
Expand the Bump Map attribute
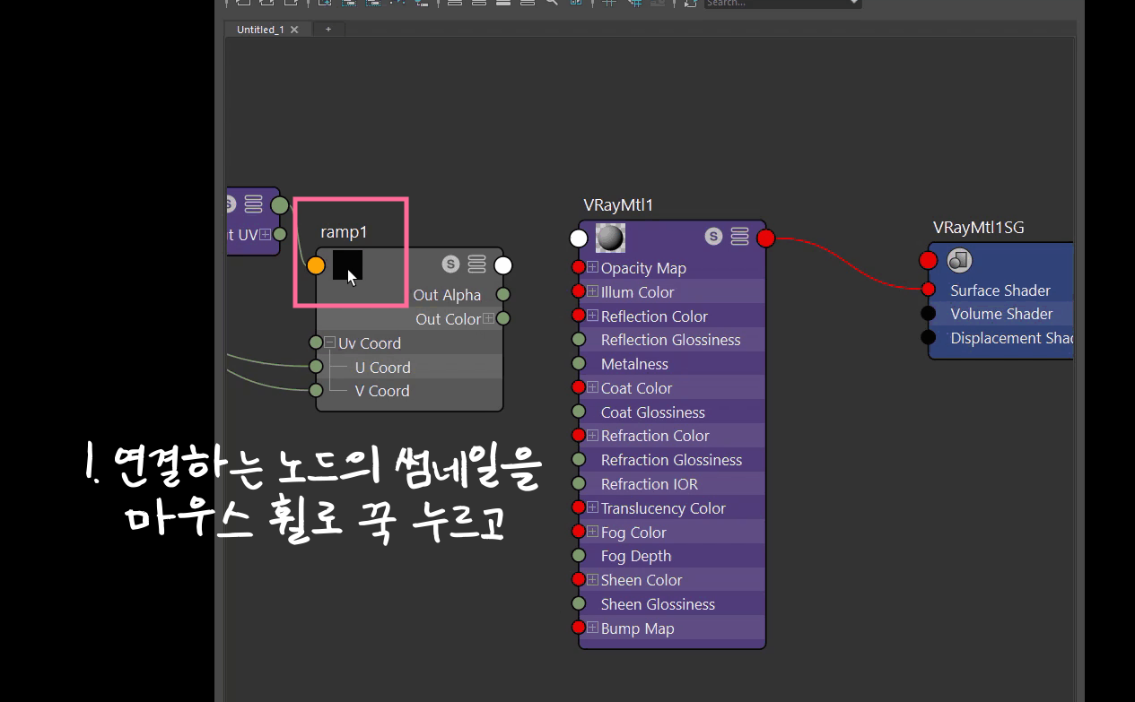point(592,628)
